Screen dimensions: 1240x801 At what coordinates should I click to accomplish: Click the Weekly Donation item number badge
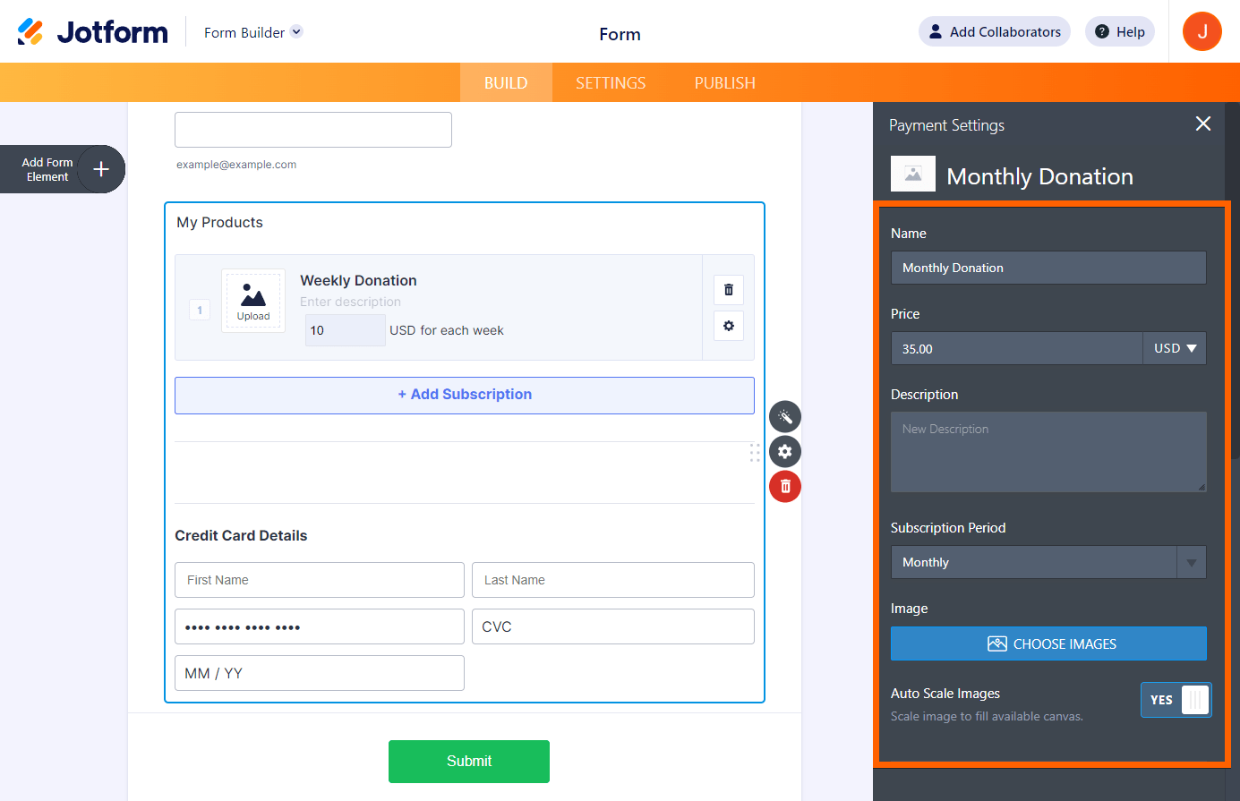200,310
